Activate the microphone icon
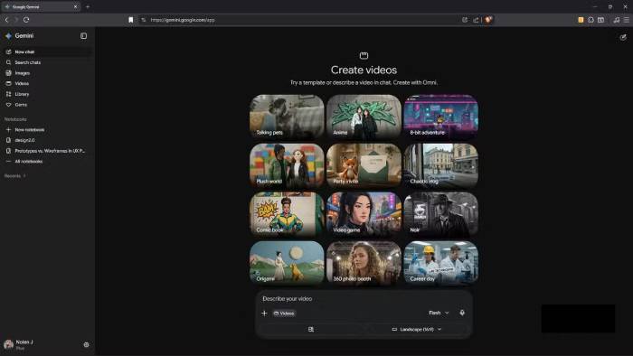 click(x=462, y=313)
